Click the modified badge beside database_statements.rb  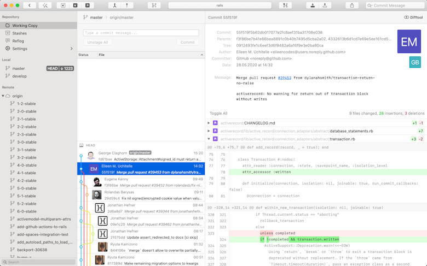215,131
